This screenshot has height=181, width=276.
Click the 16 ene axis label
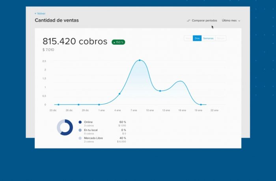click(182, 110)
